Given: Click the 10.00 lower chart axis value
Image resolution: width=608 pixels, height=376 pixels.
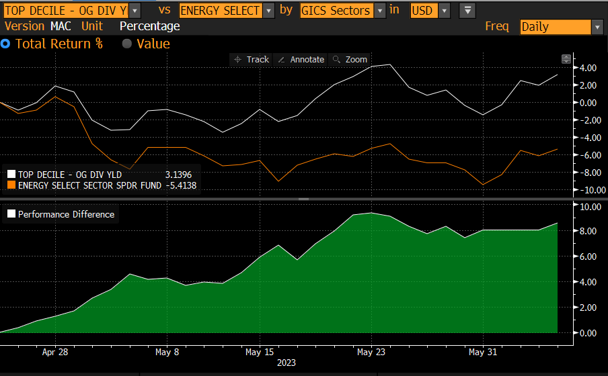Looking at the screenshot, I should tap(591, 207).
